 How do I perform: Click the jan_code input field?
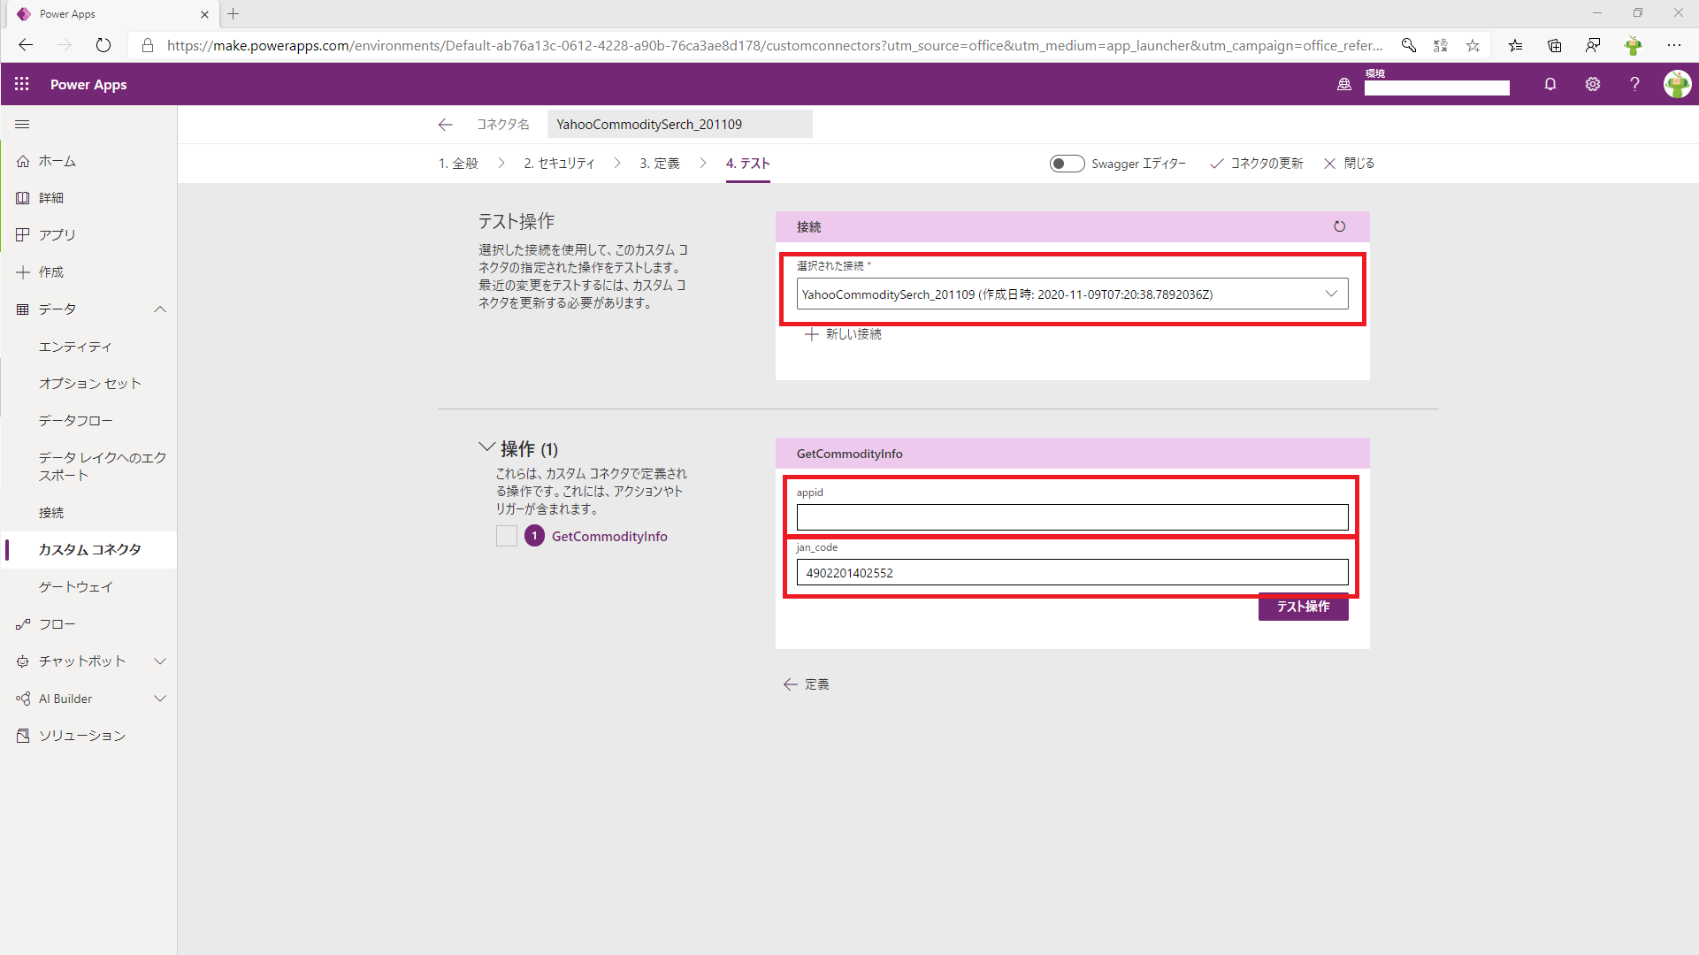[1072, 572]
